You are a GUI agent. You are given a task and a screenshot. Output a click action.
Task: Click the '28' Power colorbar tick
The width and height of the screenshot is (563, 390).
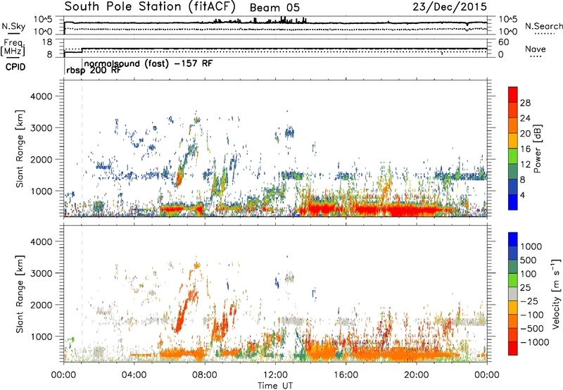point(525,103)
